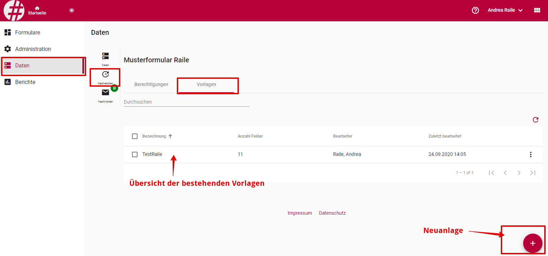
Task: Click the Bearbeiter column header
Action: (343, 136)
